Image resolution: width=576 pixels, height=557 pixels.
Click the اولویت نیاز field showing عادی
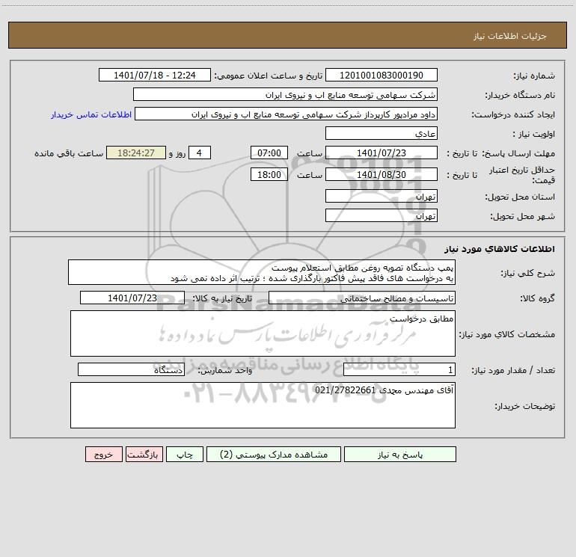(x=382, y=133)
